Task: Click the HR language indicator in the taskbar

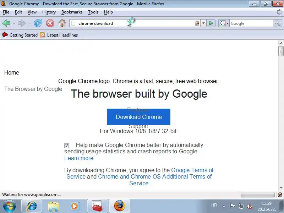Action: [x=214, y=205]
